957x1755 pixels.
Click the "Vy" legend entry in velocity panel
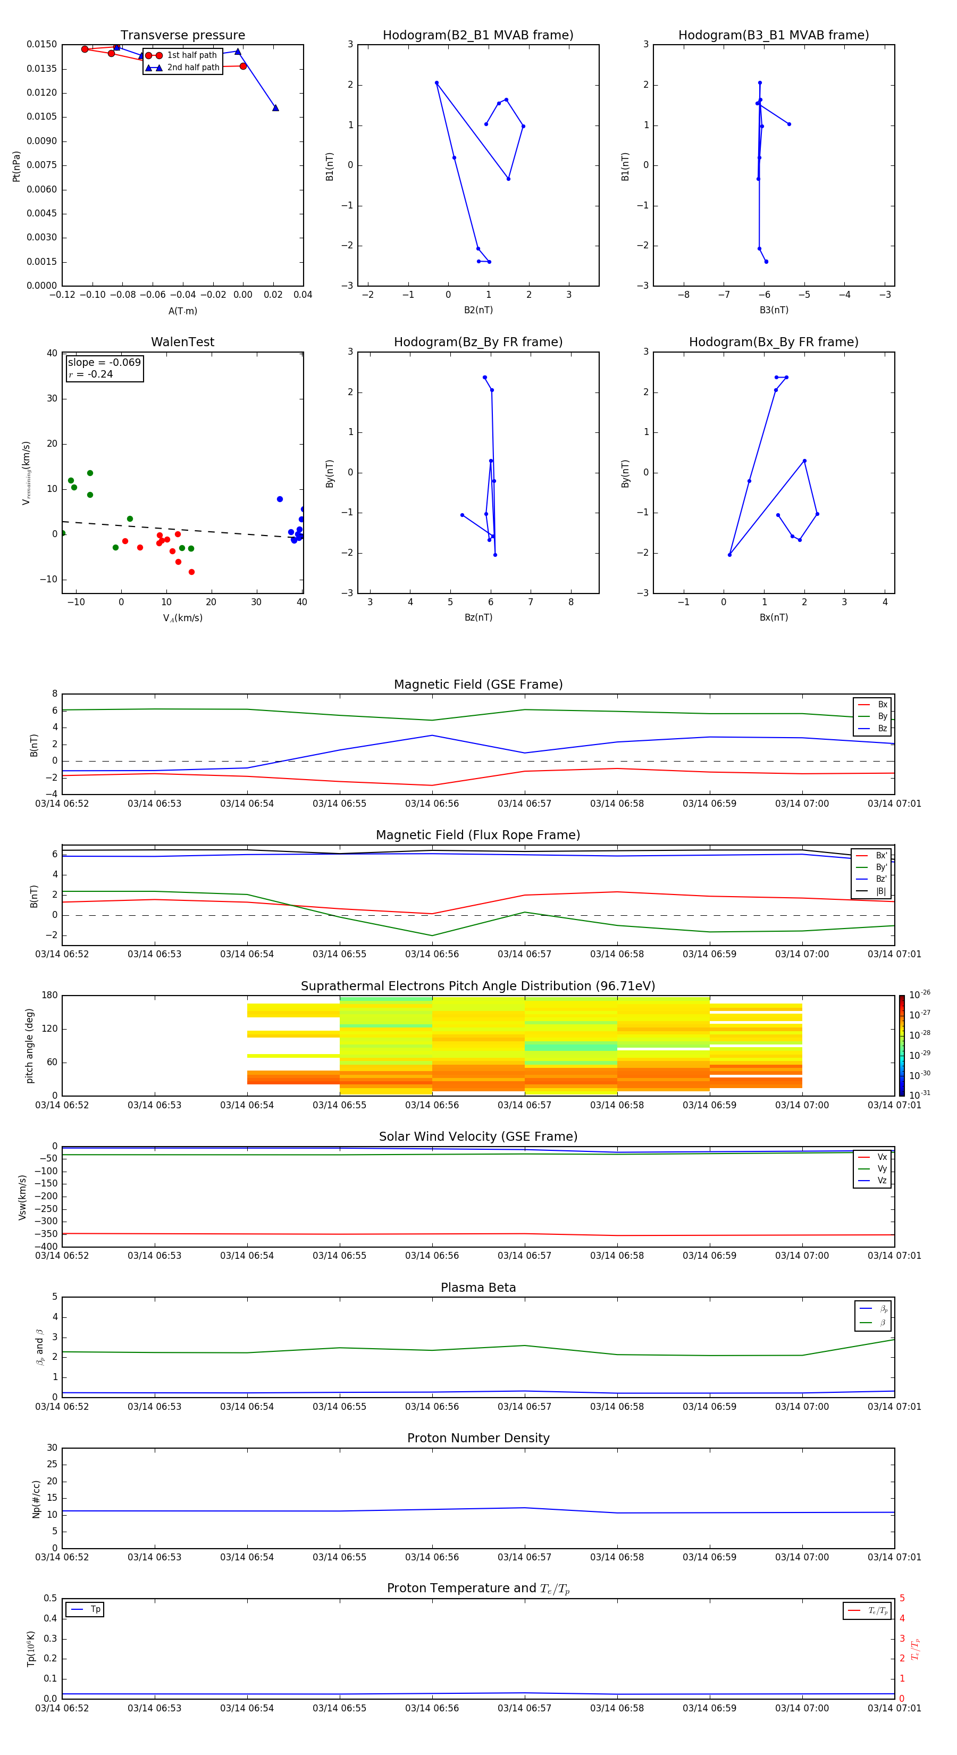tap(872, 1169)
